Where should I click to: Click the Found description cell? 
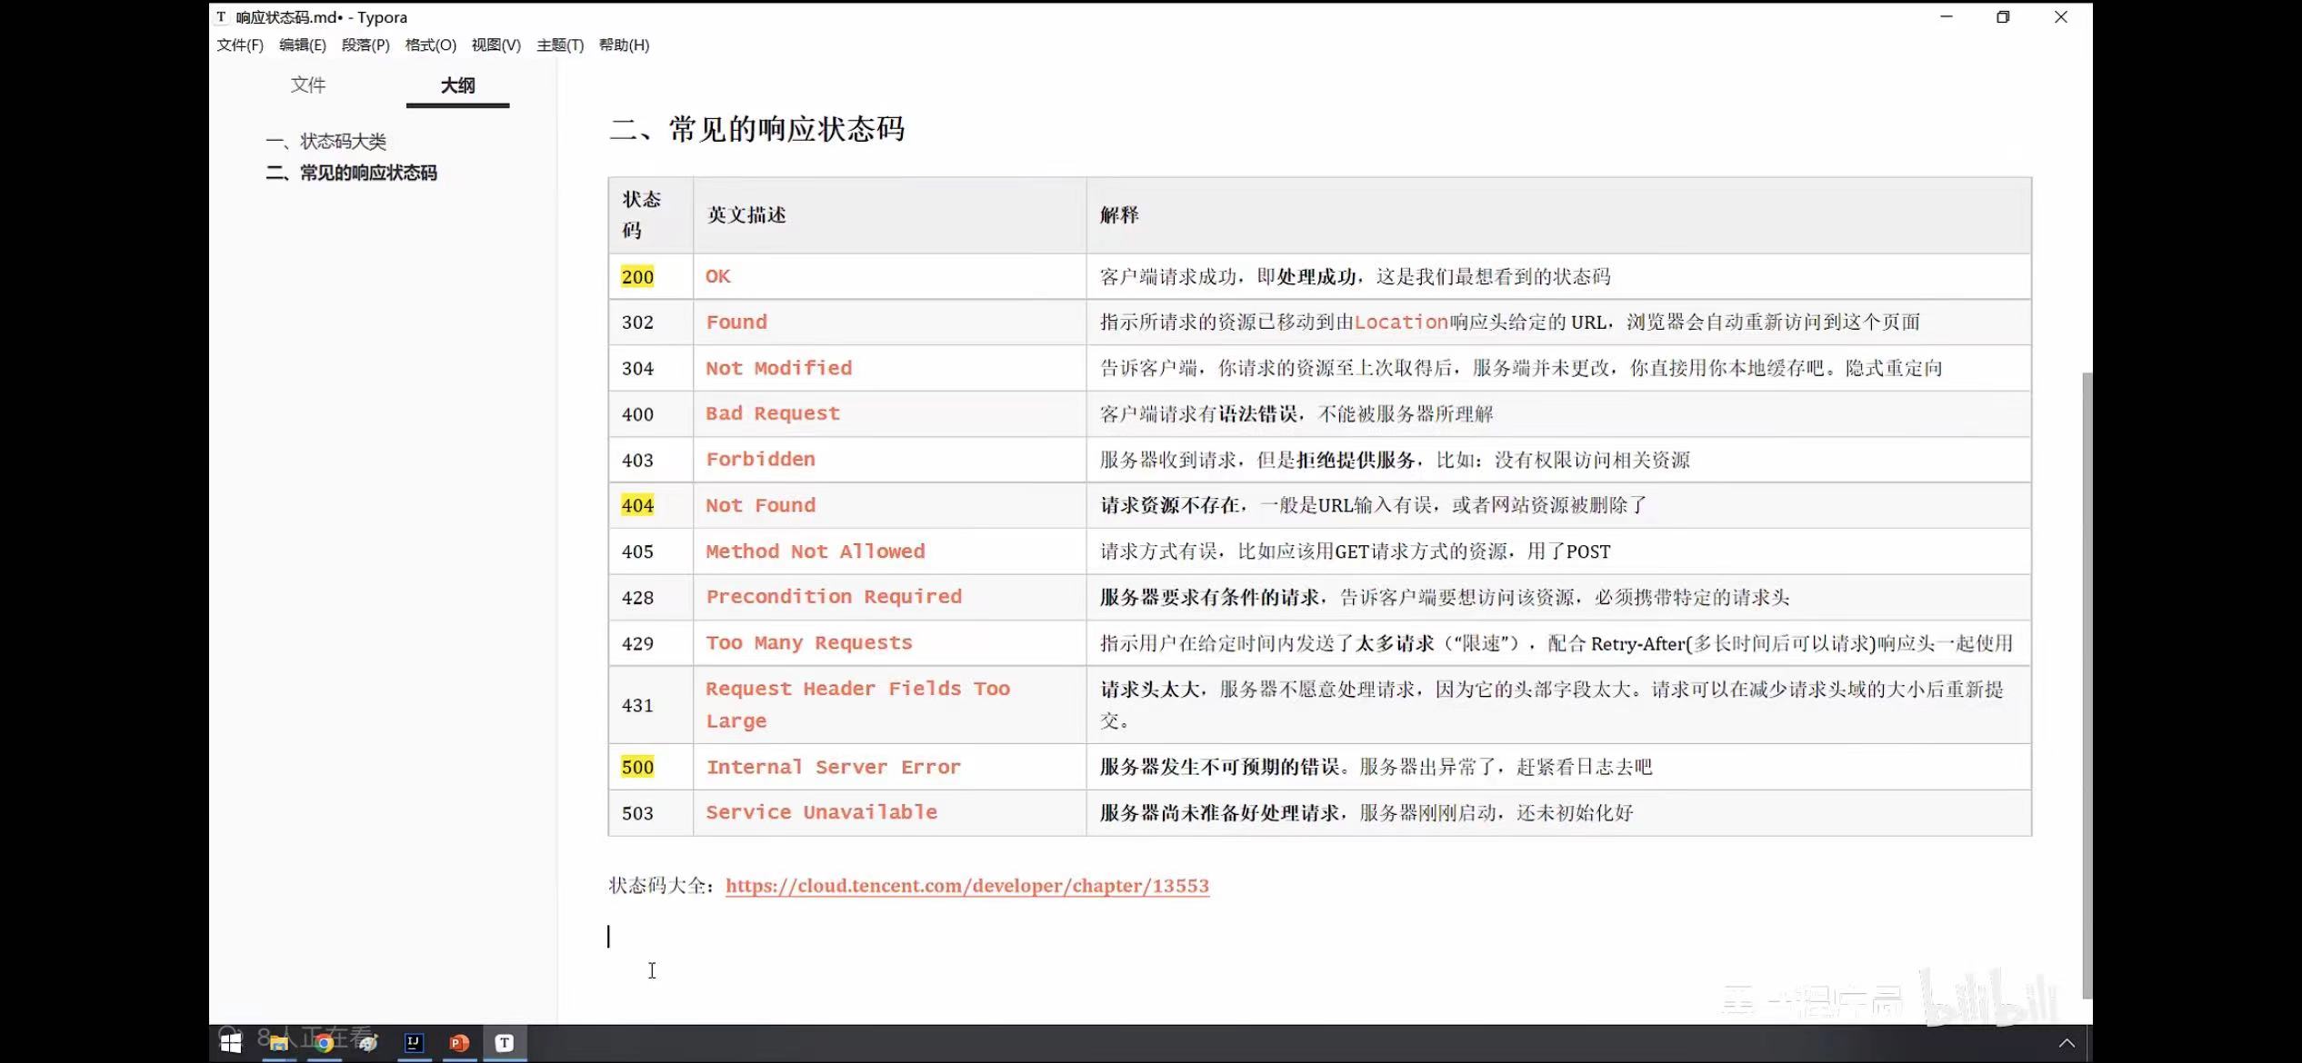tap(890, 323)
